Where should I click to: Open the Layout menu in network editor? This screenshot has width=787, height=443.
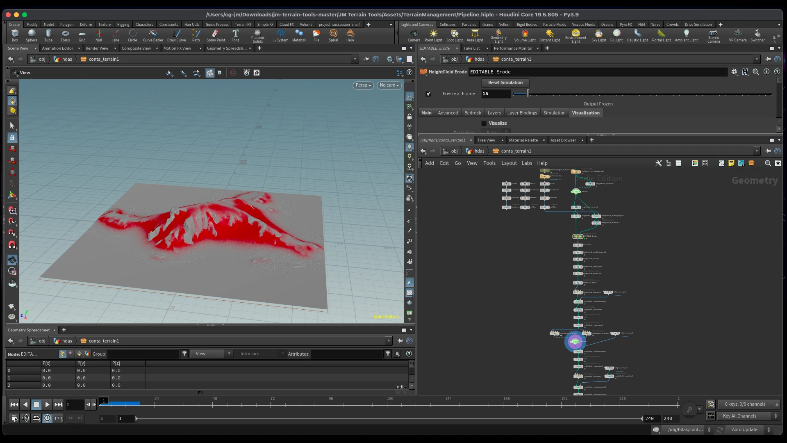point(509,163)
